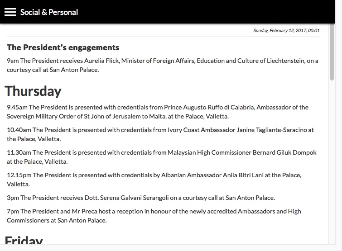Click the 12.15pm Albanian Ambassador entry

[x=154, y=180]
